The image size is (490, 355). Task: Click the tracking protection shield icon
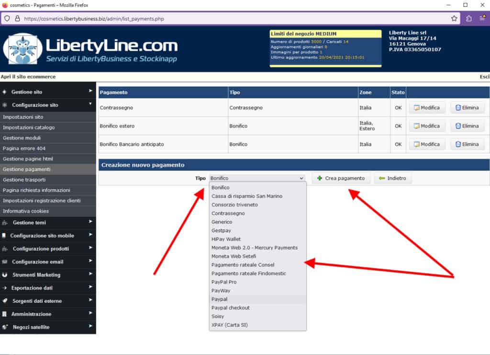[7, 19]
